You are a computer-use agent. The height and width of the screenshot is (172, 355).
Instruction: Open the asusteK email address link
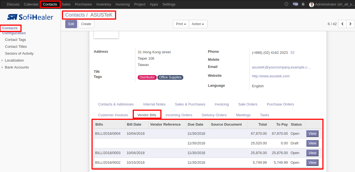click(281, 67)
